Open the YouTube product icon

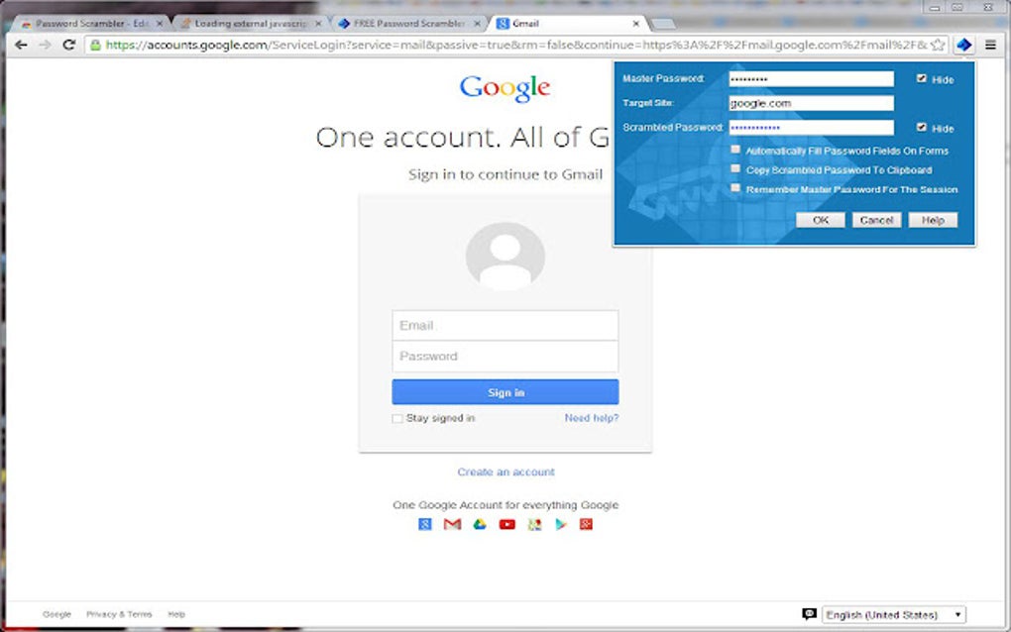click(x=507, y=524)
